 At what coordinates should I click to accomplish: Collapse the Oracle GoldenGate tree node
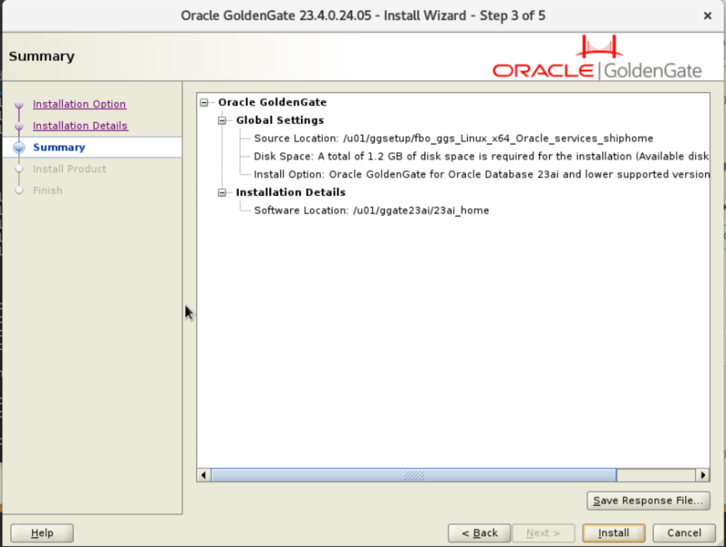point(204,102)
